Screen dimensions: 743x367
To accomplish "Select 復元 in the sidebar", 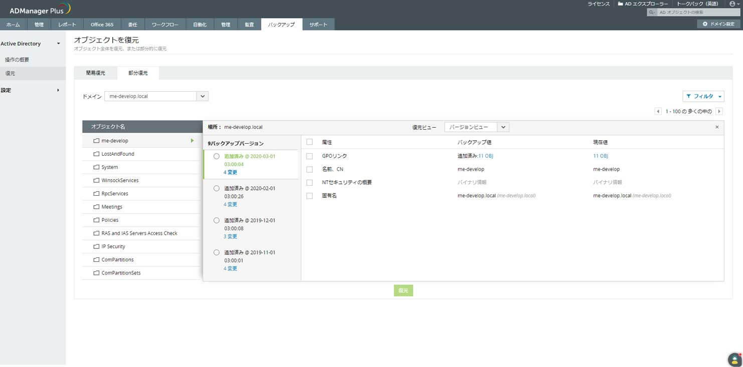I will [33, 73].
